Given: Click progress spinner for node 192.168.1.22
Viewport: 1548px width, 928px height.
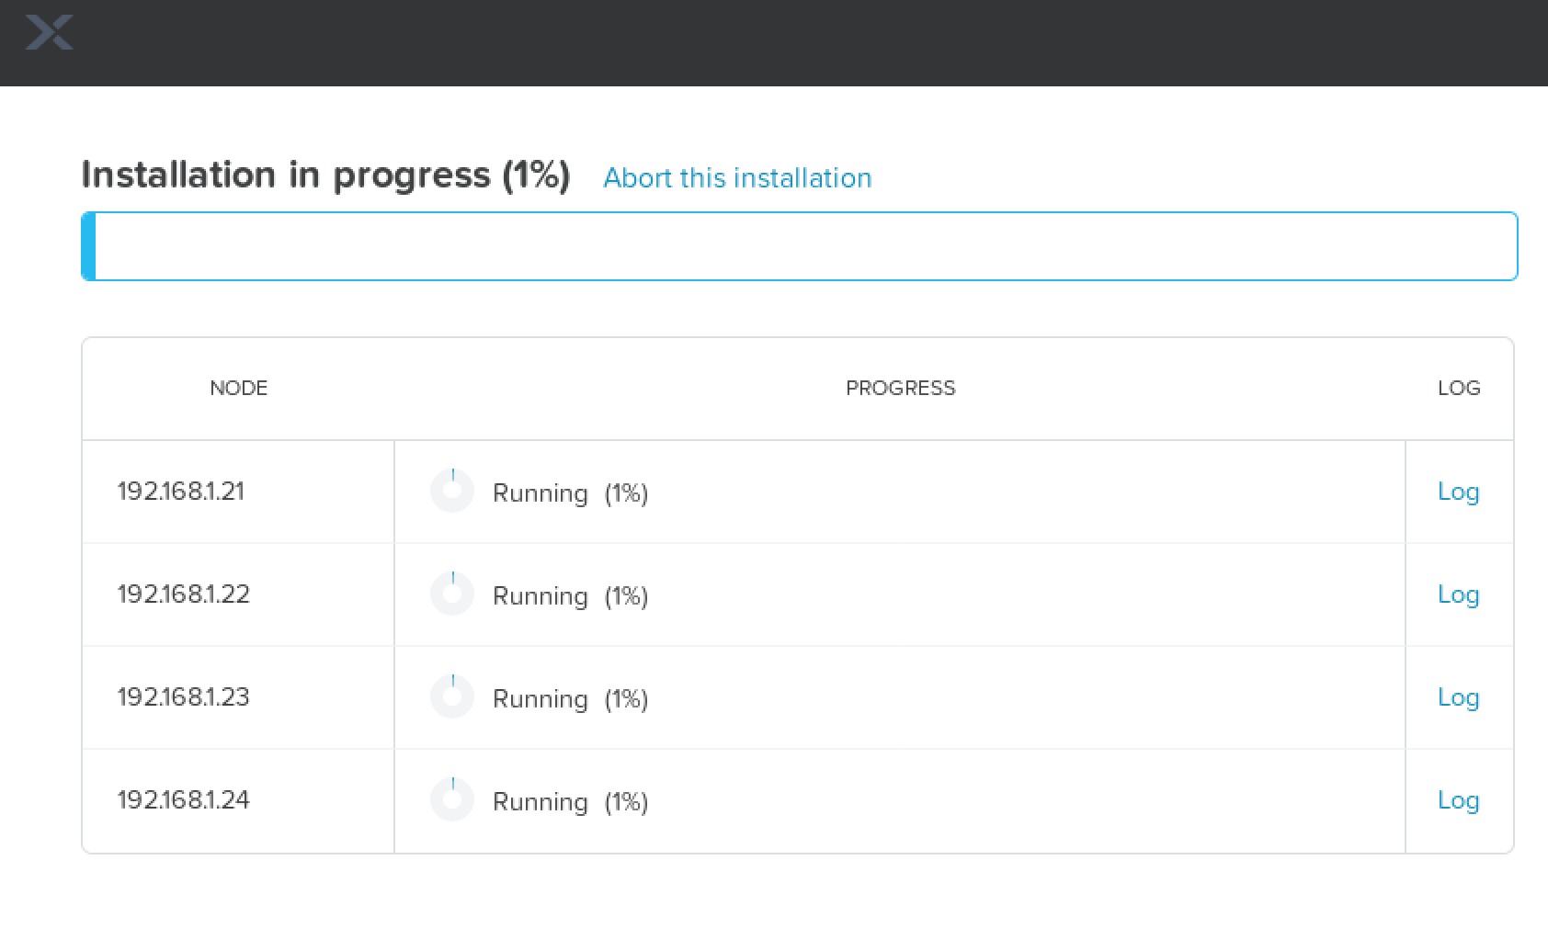Looking at the screenshot, I should [451, 594].
